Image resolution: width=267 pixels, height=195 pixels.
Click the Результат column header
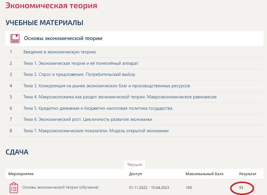pos(248,174)
